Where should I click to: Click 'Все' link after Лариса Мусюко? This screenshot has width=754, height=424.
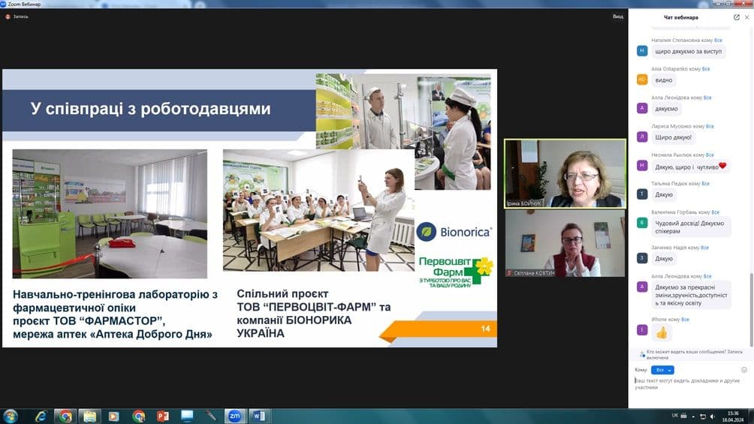(710, 126)
